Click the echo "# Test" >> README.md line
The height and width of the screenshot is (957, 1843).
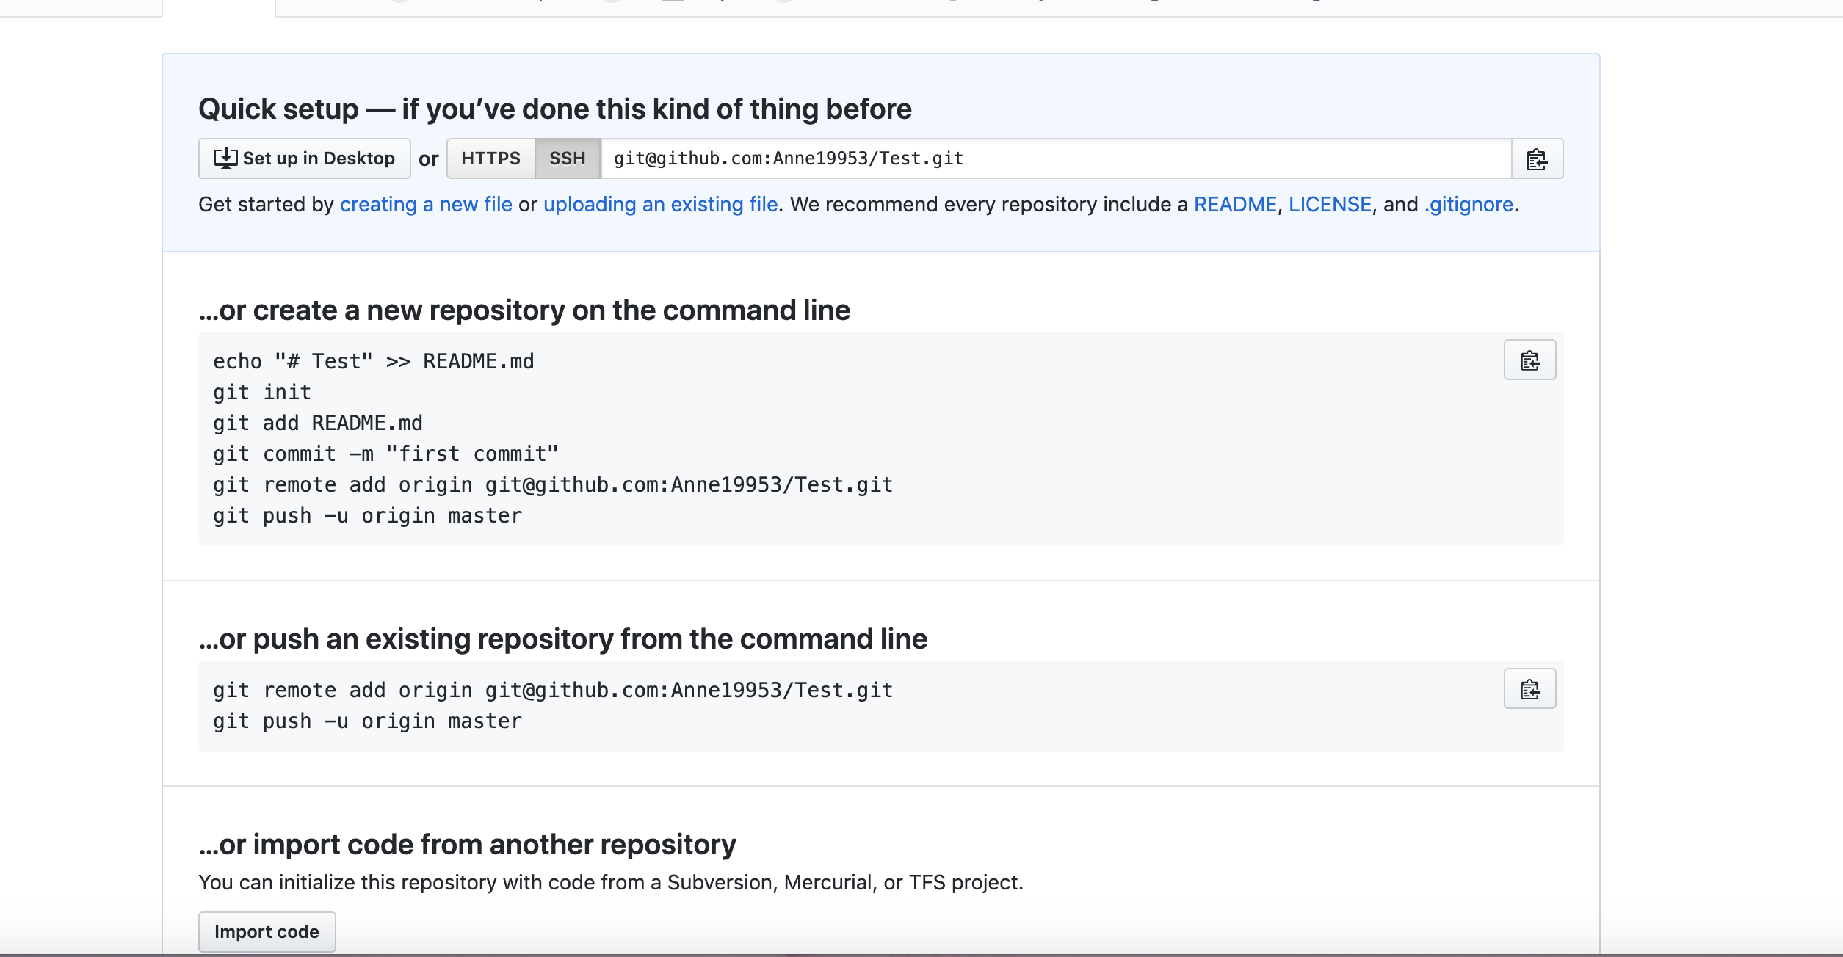[x=373, y=361]
